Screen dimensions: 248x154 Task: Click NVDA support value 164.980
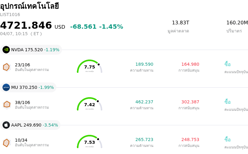[x=190, y=64]
